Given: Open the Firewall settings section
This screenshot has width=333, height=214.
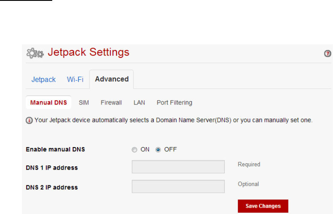Looking at the screenshot, I should (111, 103).
